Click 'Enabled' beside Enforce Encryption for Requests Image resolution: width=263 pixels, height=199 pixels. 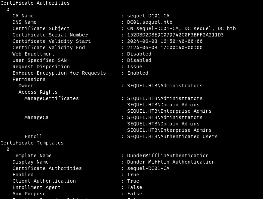pos(138,73)
